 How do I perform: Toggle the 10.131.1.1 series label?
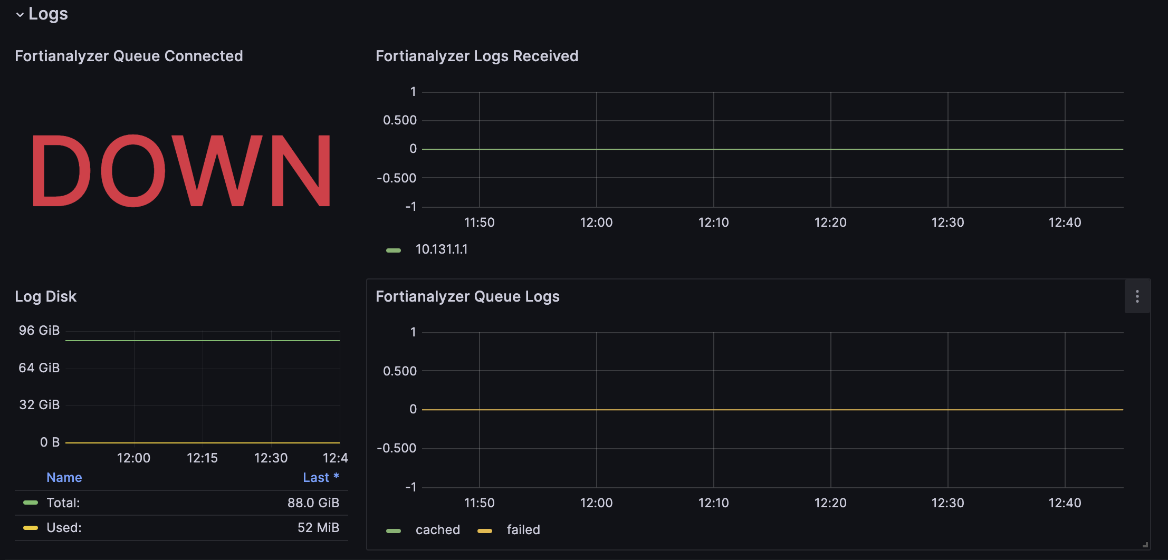pos(442,249)
